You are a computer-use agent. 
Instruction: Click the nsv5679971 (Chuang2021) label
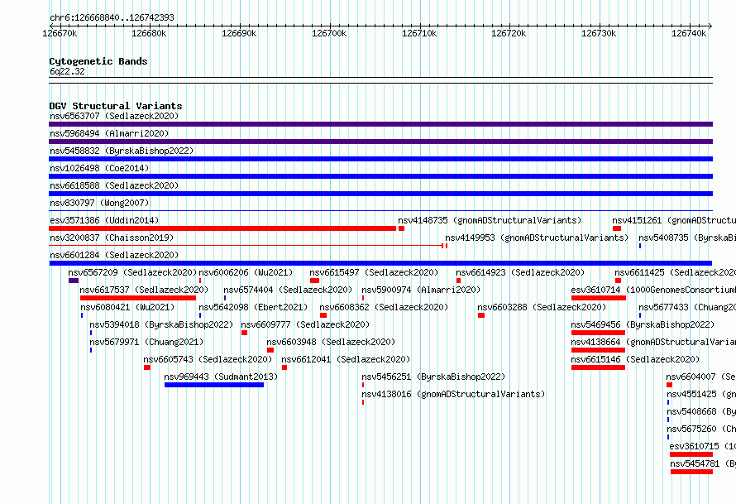[147, 342]
